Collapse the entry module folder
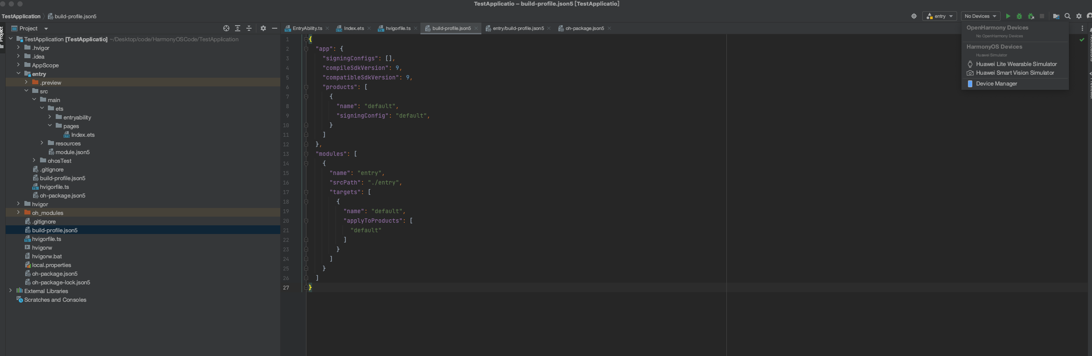The height and width of the screenshot is (356, 1092). point(18,73)
